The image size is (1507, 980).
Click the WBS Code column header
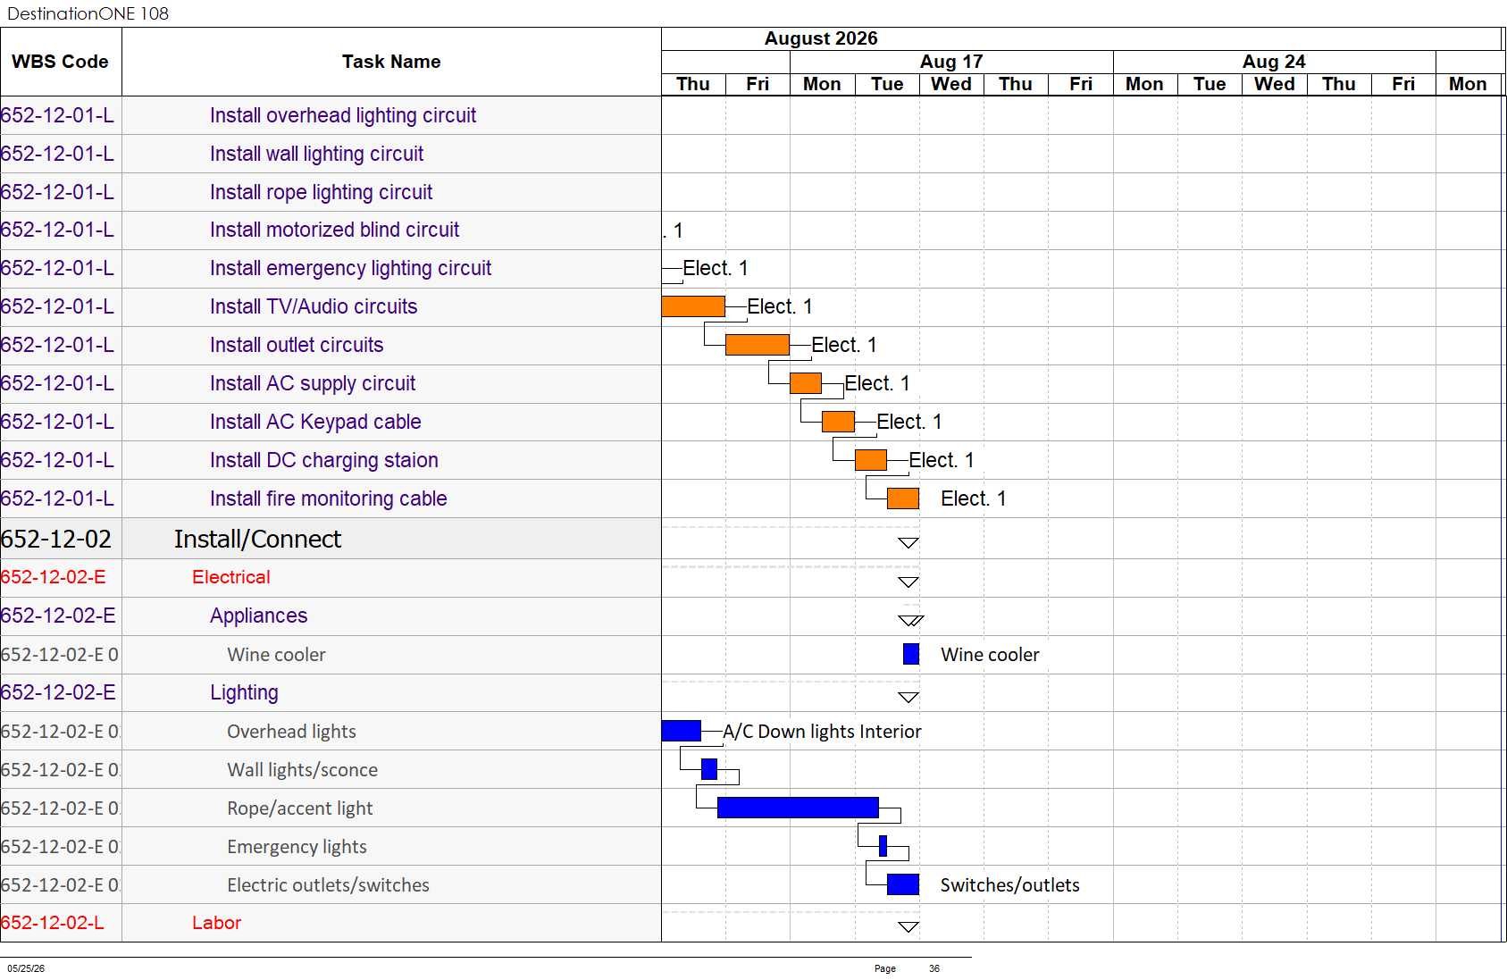[61, 62]
